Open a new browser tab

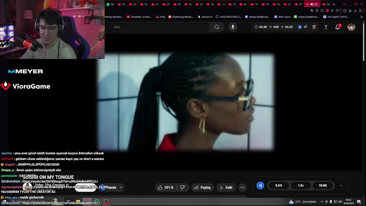tap(334, 4)
